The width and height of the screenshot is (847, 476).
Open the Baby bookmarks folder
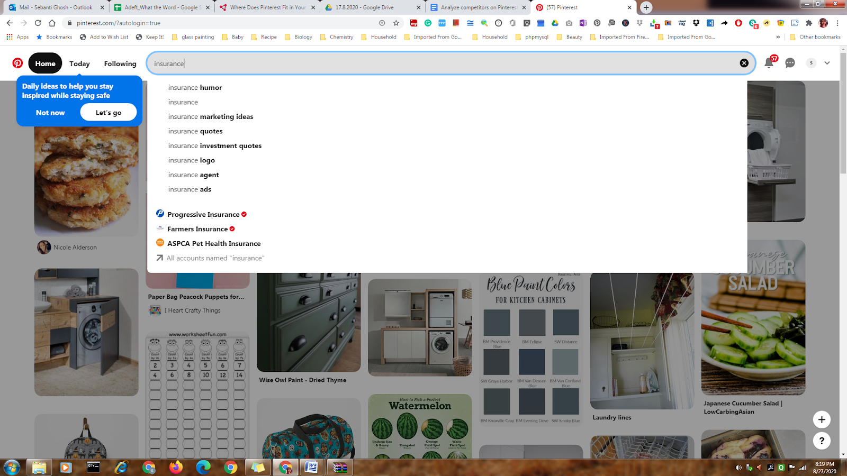tap(232, 37)
